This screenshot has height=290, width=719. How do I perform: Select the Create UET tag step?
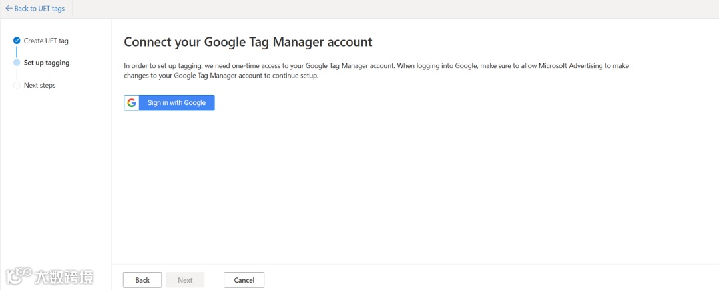pos(46,41)
